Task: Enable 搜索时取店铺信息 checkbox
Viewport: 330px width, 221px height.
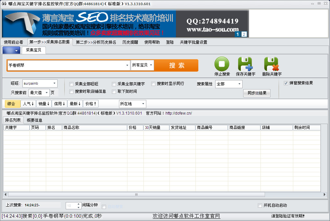Action: (x=71, y=91)
